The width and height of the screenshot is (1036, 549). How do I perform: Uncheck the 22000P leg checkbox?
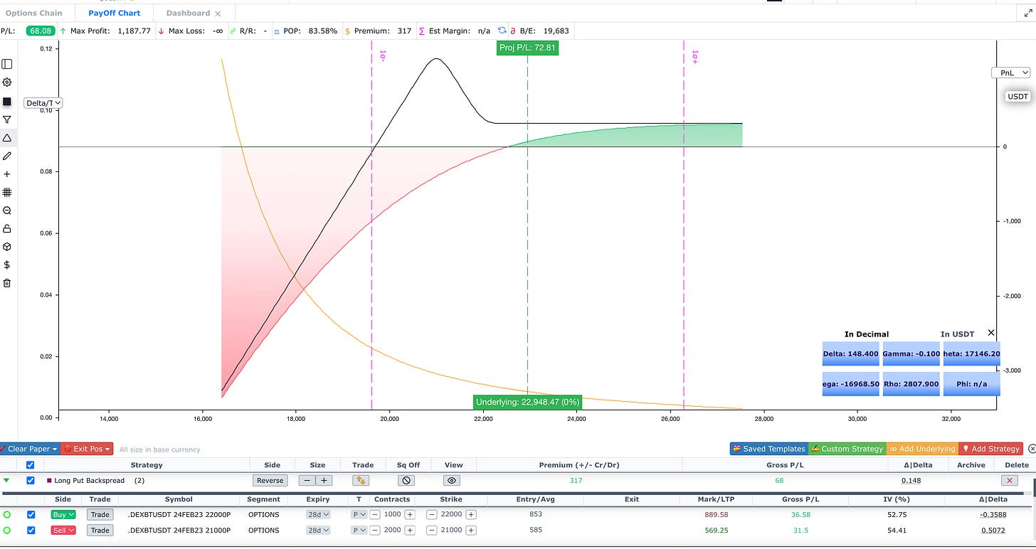tap(31, 515)
